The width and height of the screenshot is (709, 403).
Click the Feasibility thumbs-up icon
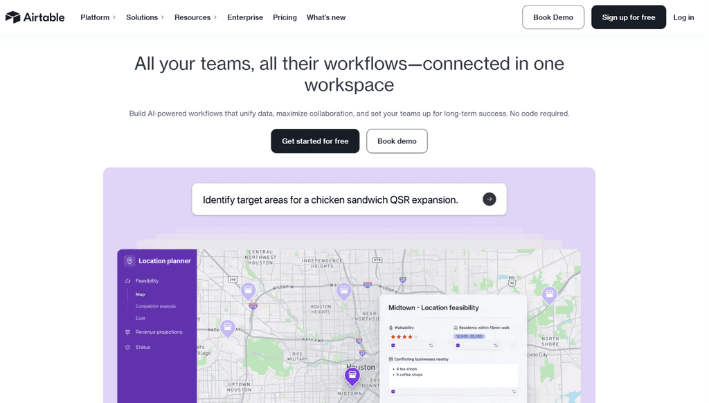pos(128,281)
